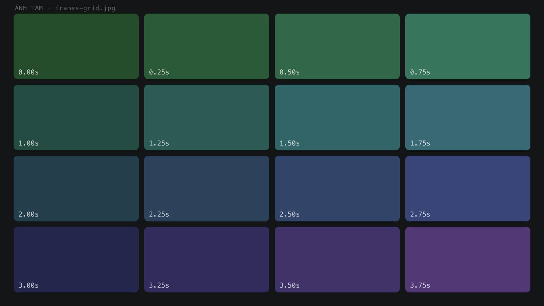Select the frame at 1.00s
Viewport: 544px width, 306px height.
76,117
